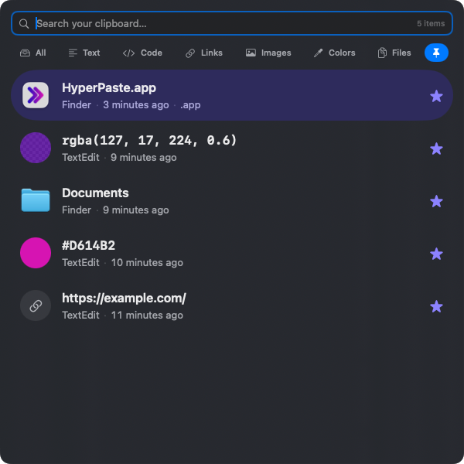The image size is (464, 464).
Task: Focus the Search your clipboard field
Action: coord(232,23)
